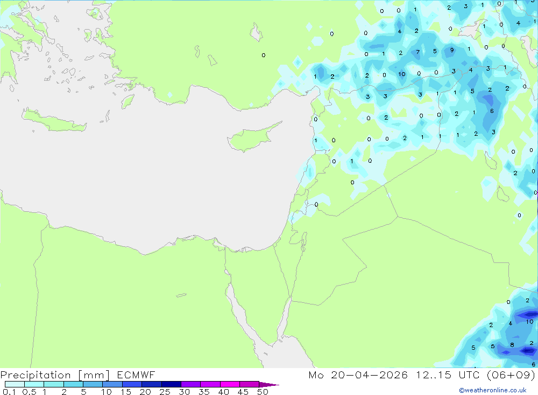Click the "35" legend scale label
538x395 pixels.
click(204, 392)
